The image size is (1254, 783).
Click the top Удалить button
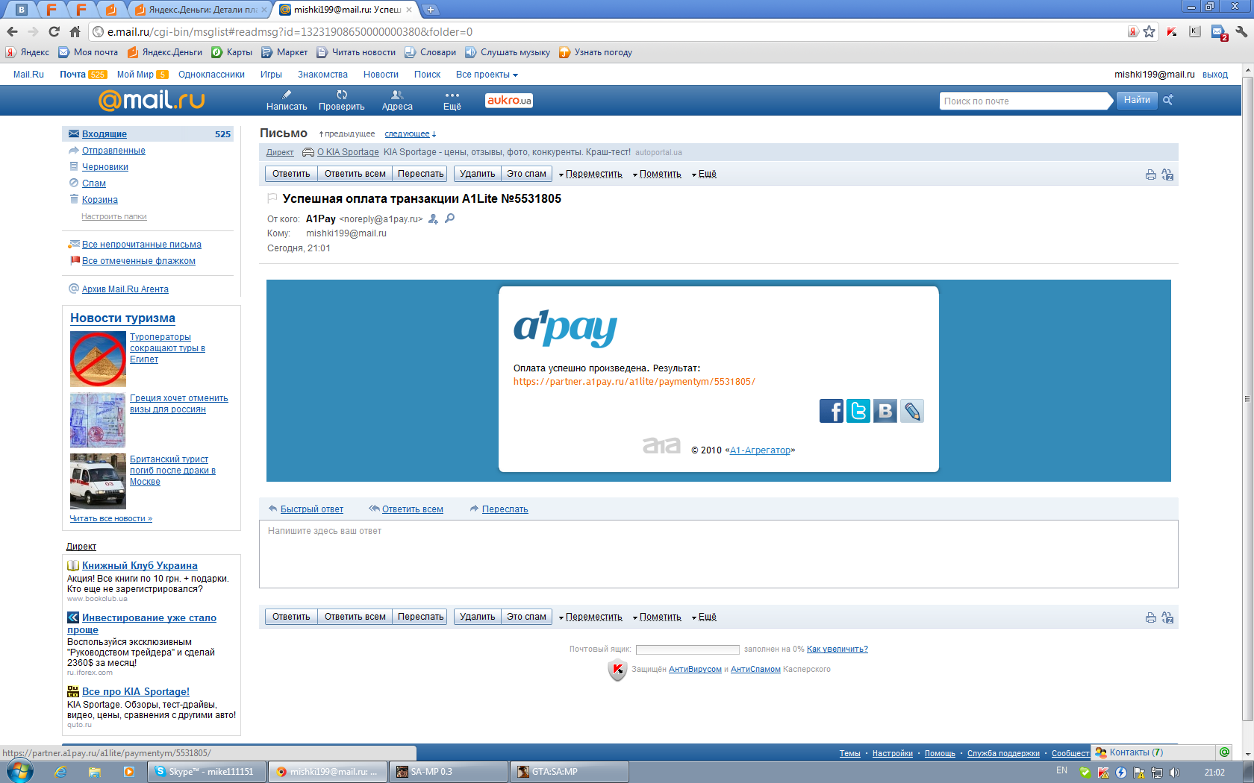point(477,174)
